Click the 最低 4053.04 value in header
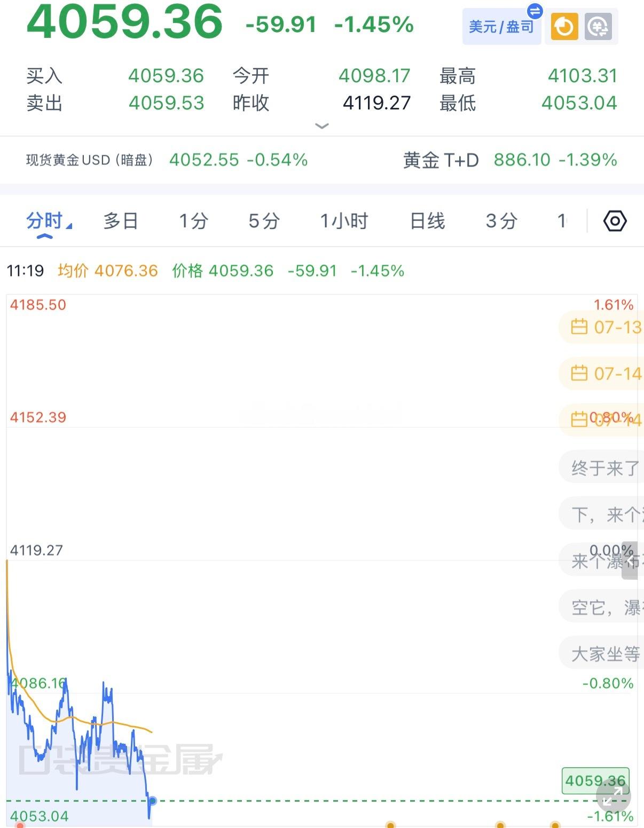Screen dimensions: 644x828 coord(579,102)
